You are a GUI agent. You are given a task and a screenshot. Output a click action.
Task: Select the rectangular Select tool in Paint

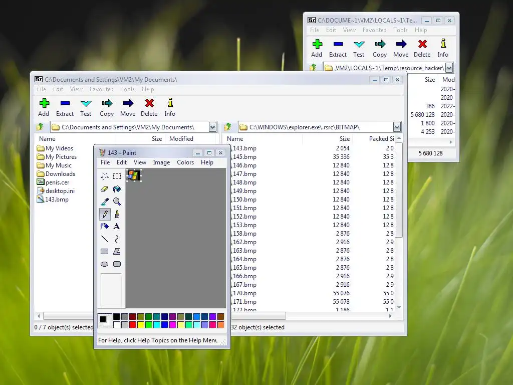117,176
